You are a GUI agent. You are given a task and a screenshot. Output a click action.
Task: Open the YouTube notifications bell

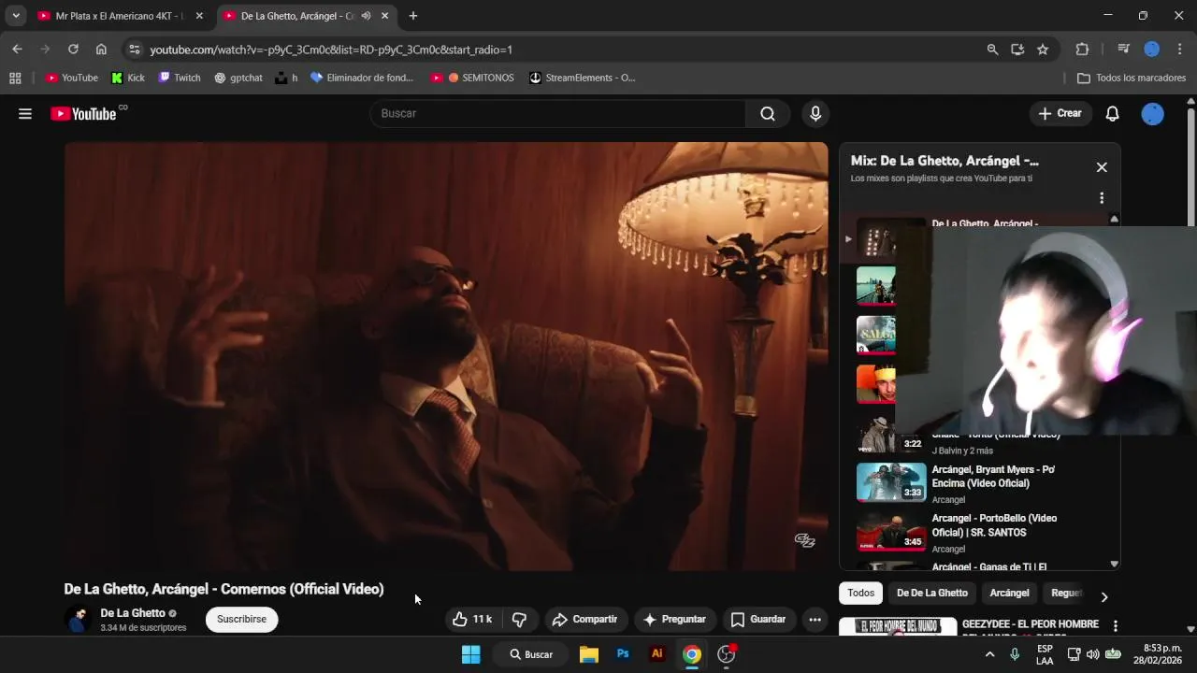point(1112,113)
